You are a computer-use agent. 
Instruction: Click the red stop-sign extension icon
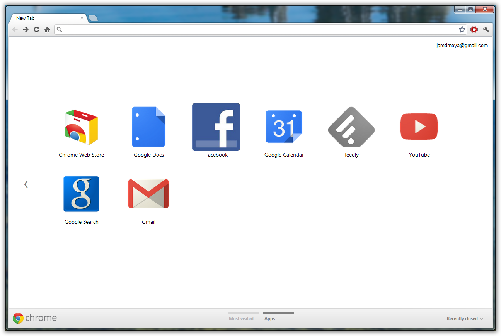click(474, 30)
